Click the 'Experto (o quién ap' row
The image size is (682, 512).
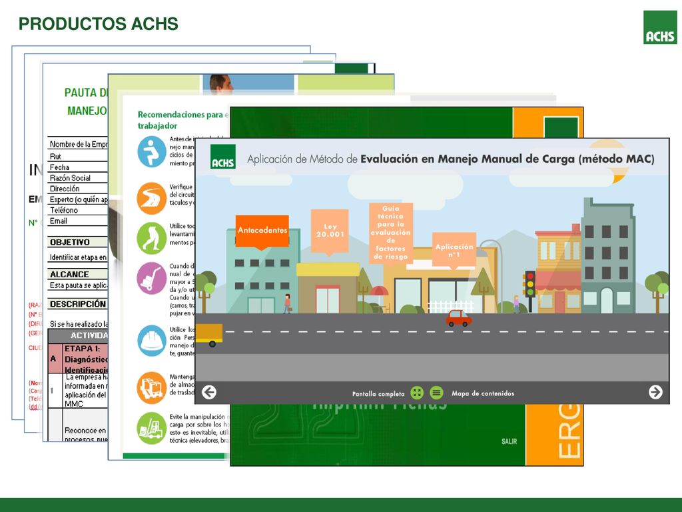tap(77, 199)
